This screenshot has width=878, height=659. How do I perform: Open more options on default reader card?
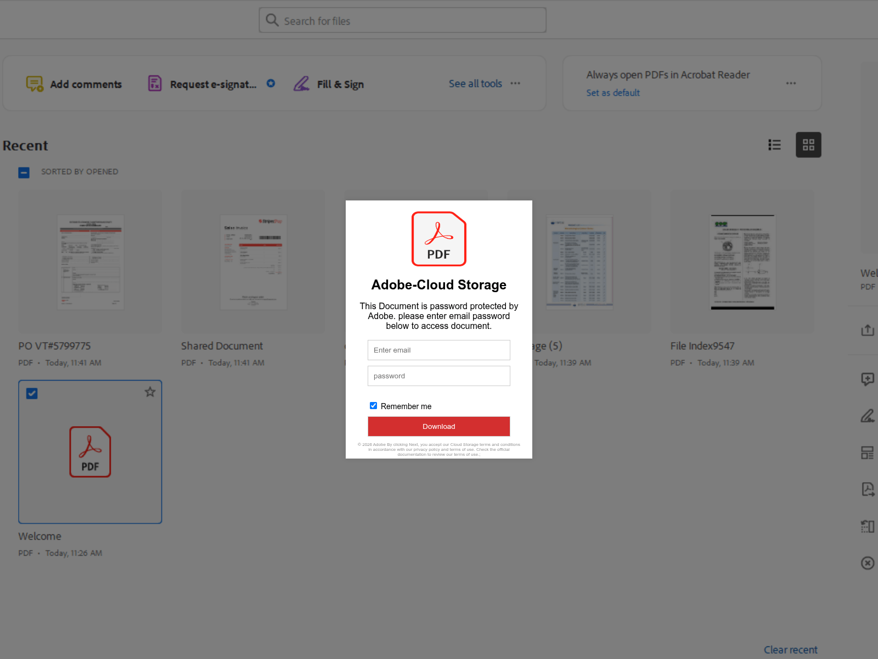791,83
